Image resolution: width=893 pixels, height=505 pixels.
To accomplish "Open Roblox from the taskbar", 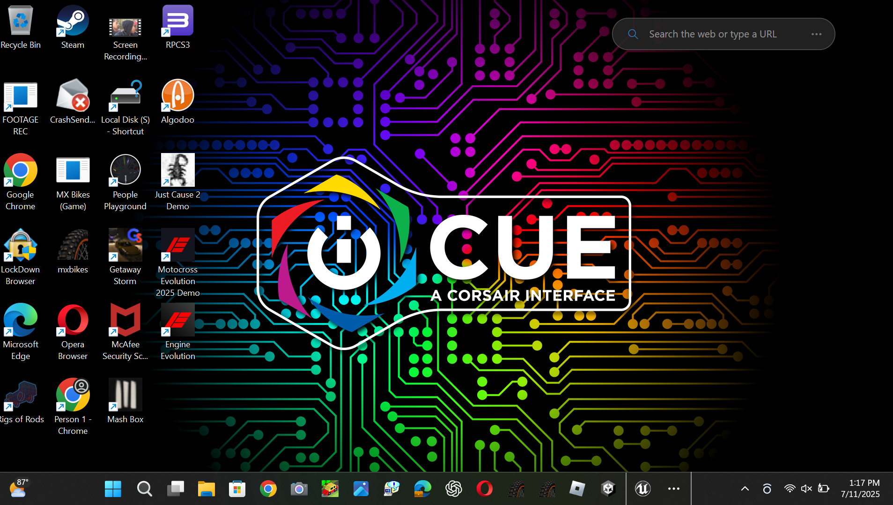I will [x=577, y=489].
